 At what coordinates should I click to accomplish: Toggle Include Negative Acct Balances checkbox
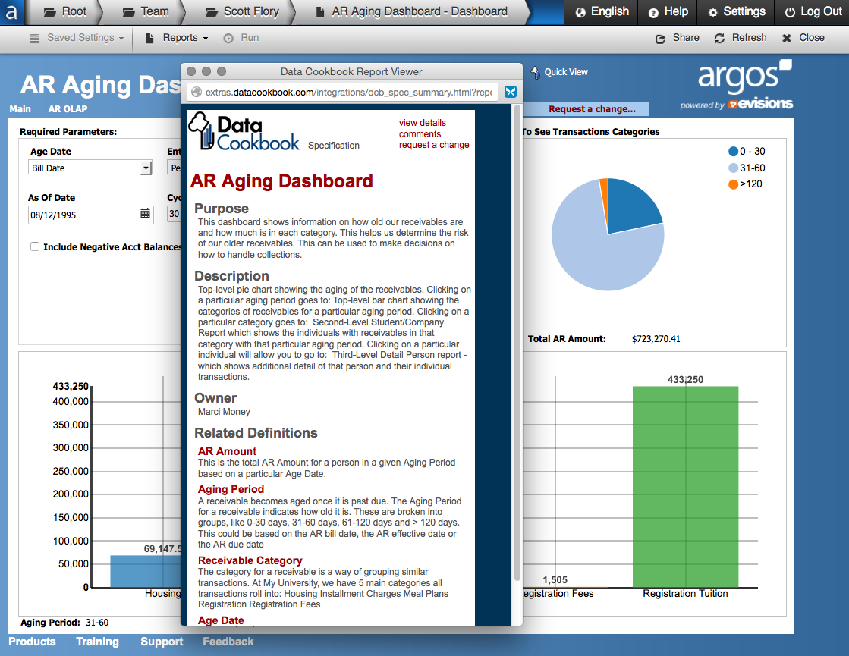[35, 246]
